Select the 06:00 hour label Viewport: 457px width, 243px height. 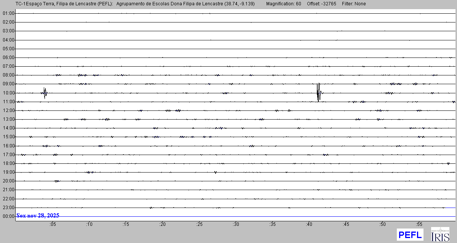(8, 58)
